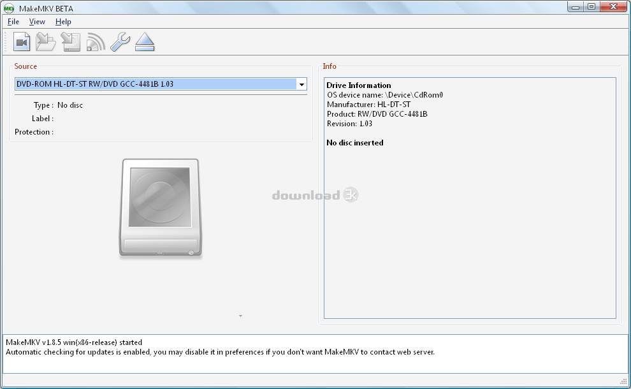This screenshot has height=389, width=631.
Task: Click the automatic update checking log message
Action: (220, 353)
